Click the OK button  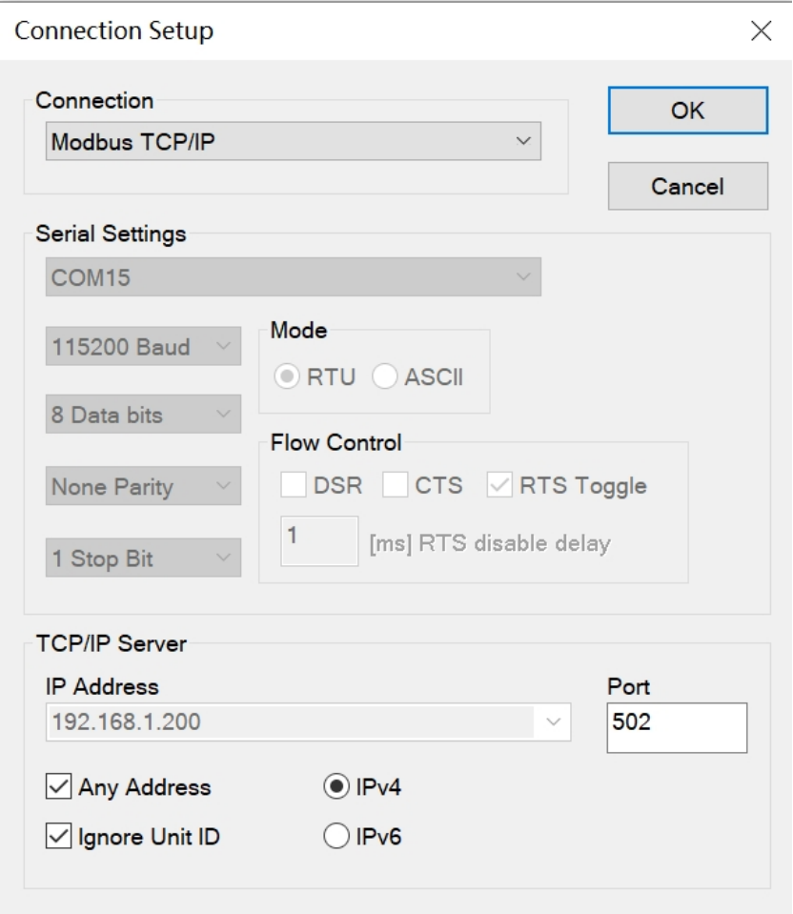687,111
